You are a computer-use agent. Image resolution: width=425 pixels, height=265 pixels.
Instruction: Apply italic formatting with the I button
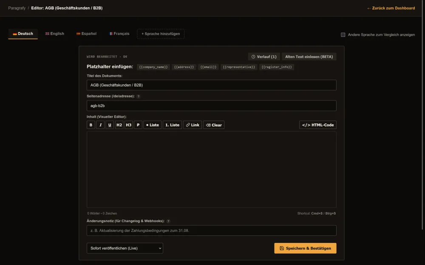(100, 125)
